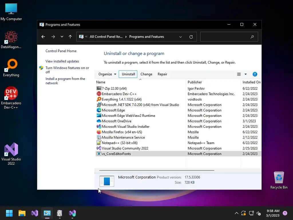Click the Visual Studio Installer list icon
This screenshot has width=293, height=220.
point(99,126)
